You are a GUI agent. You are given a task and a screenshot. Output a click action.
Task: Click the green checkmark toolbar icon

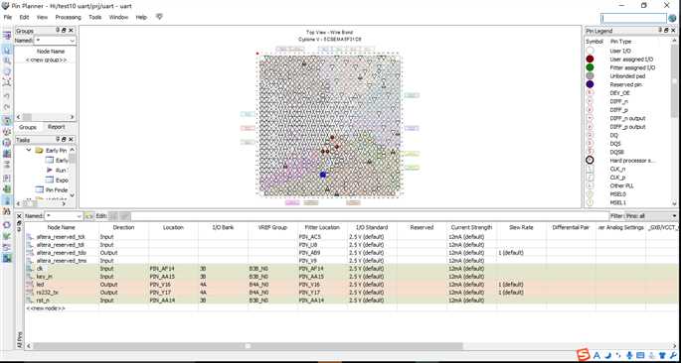click(7, 236)
